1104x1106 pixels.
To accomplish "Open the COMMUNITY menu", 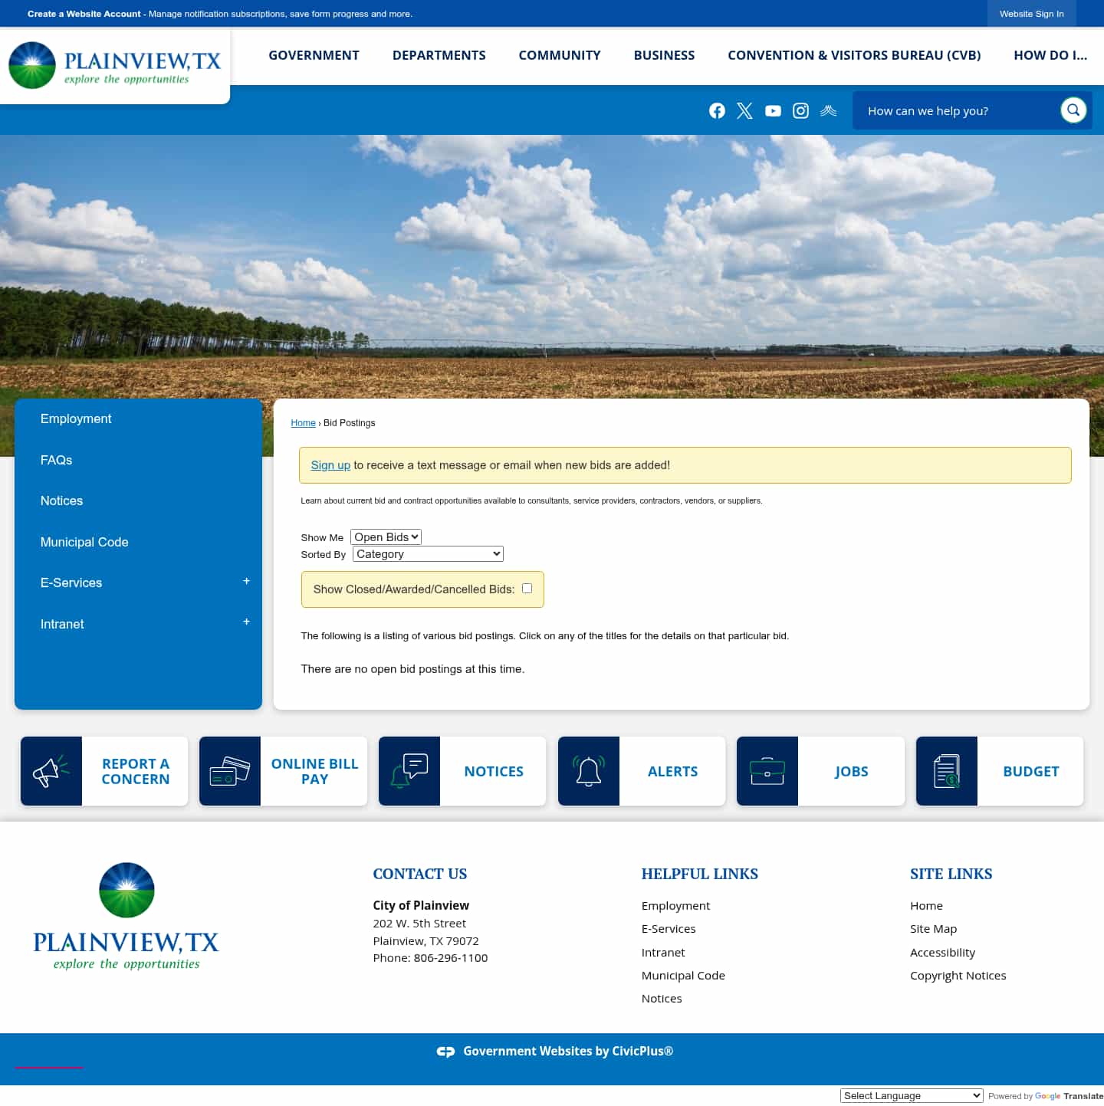I will 560,55.
